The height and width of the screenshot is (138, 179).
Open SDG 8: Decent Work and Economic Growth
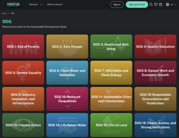tap(155, 73)
